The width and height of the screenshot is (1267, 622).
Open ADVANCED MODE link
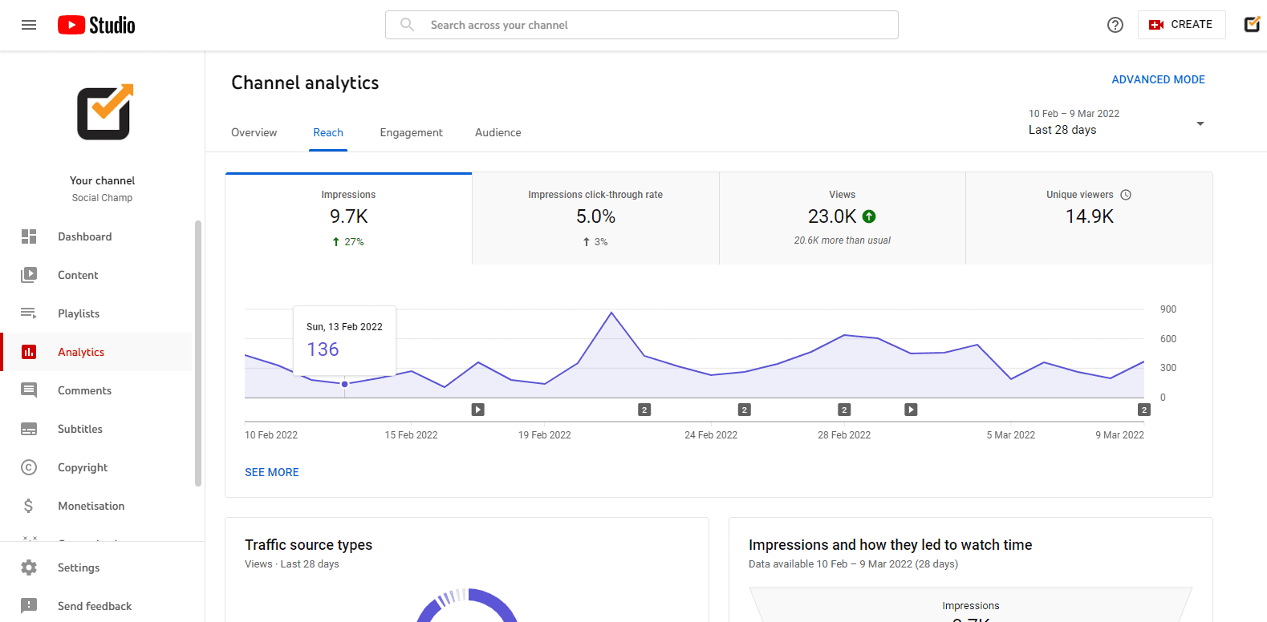tap(1158, 79)
